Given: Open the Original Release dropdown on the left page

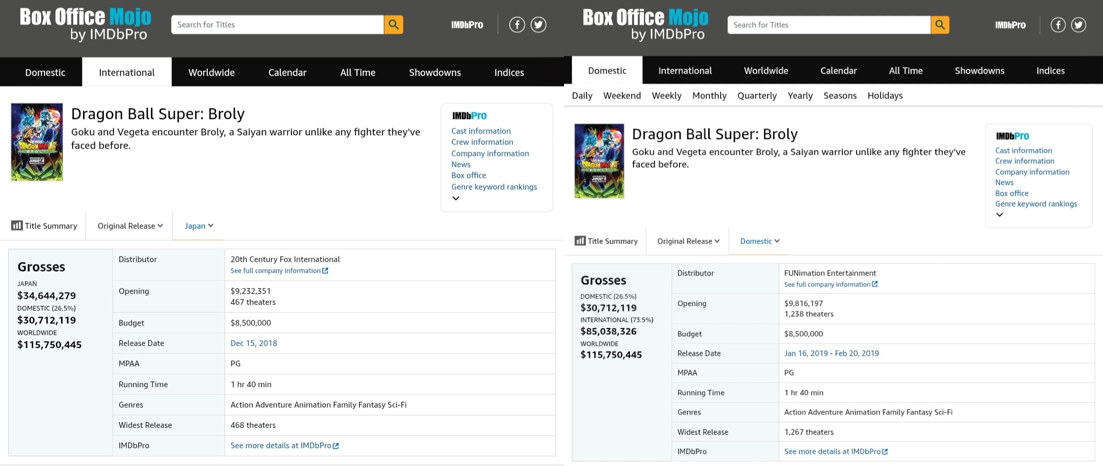Looking at the screenshot, I should [x=130, y=226].
